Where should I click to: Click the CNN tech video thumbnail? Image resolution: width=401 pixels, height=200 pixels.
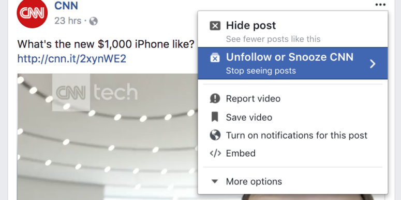point(108,137)
